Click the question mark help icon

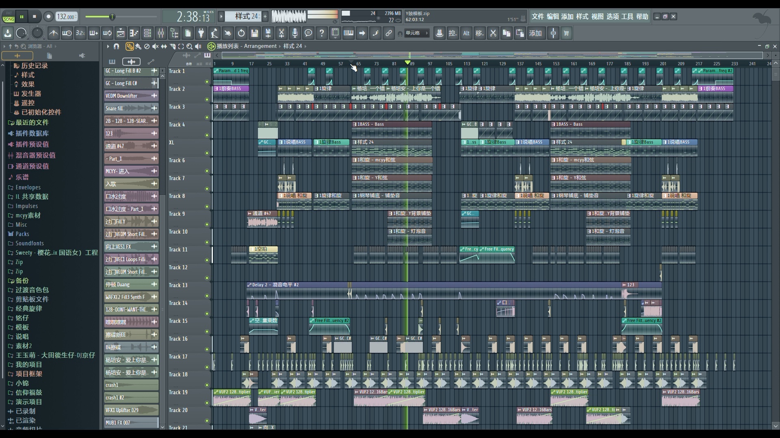click(322, 33)
